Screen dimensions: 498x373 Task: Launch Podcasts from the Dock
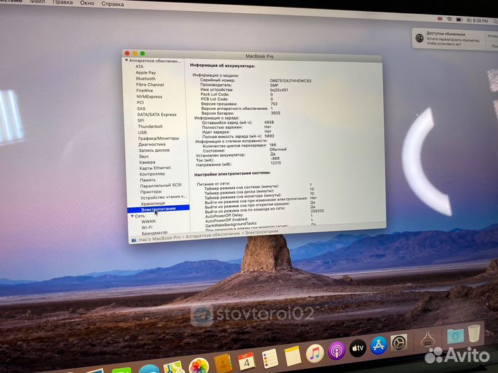(337, 350)
